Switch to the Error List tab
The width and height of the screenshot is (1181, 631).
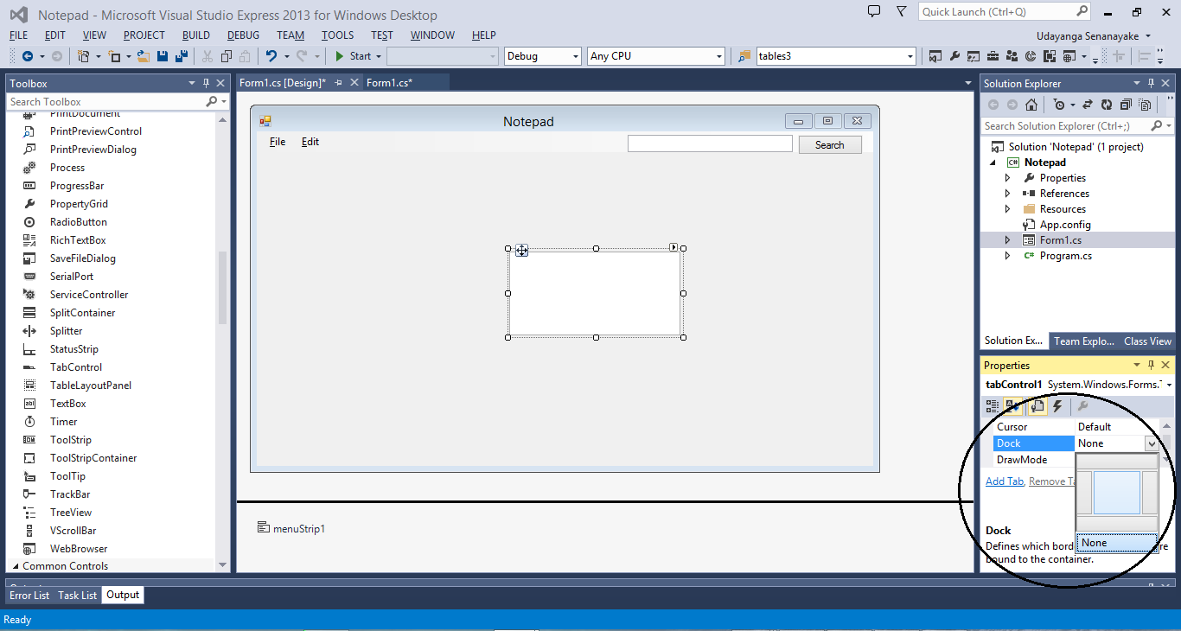coord(29,595)
